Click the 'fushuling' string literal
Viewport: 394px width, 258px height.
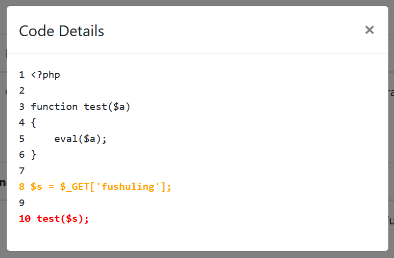(x=128, y=187)
